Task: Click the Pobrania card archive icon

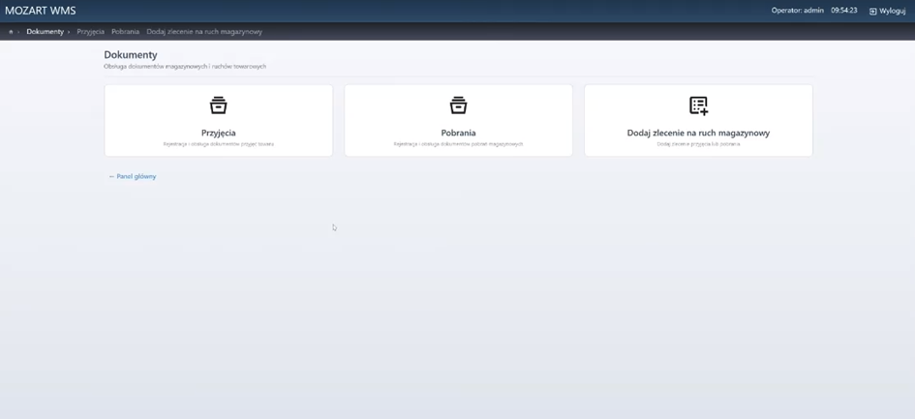Action: (458, 105)
